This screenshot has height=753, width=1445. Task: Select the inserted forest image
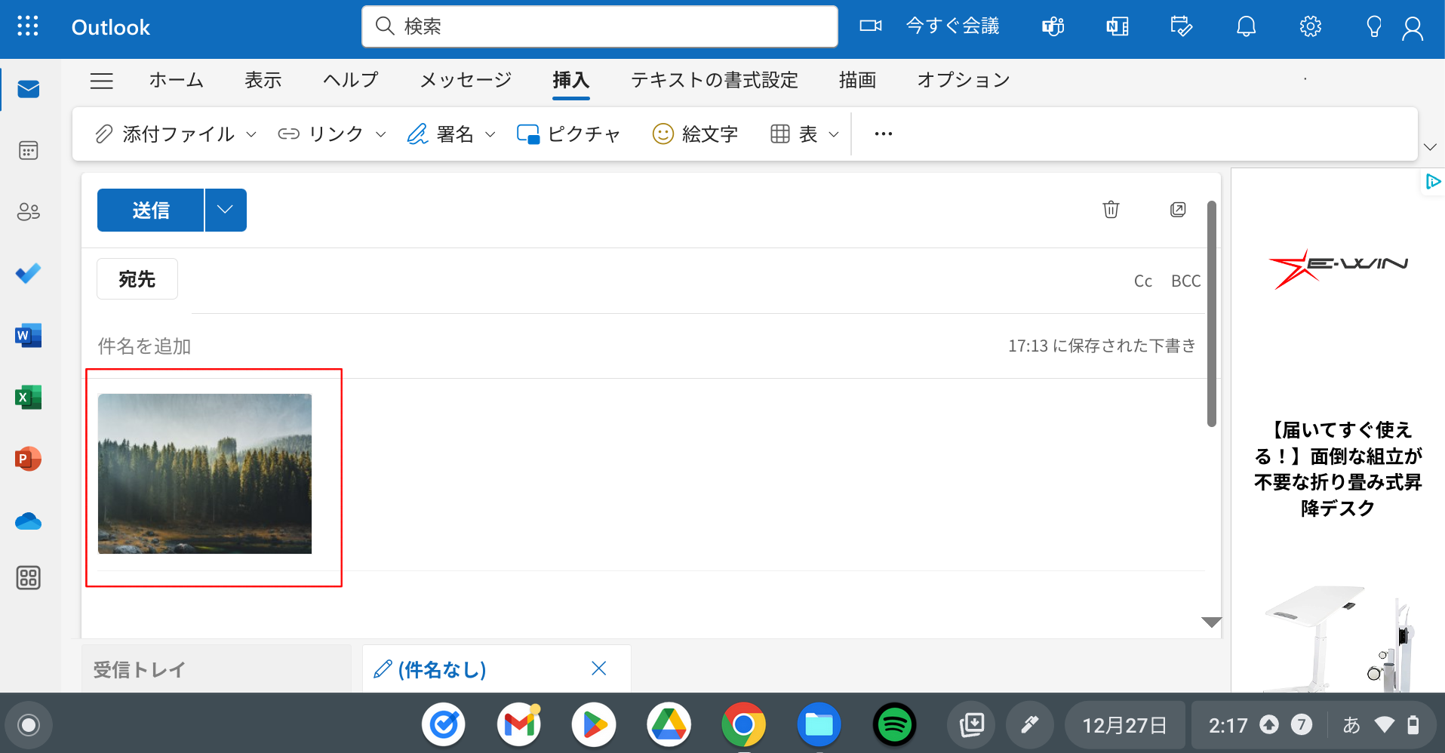[204, 473]
